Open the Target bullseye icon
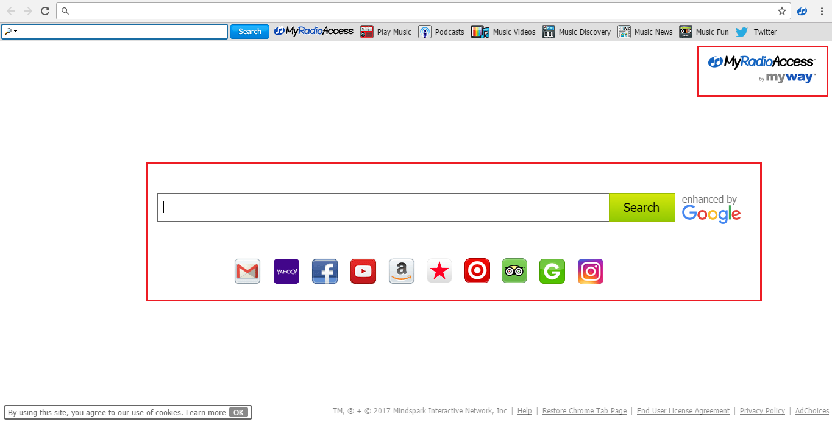The height and width of the screenshot is (425, 832). [477, 271]
